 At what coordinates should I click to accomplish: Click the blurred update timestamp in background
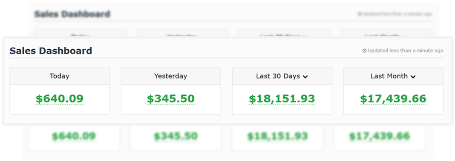pos(395,14)
